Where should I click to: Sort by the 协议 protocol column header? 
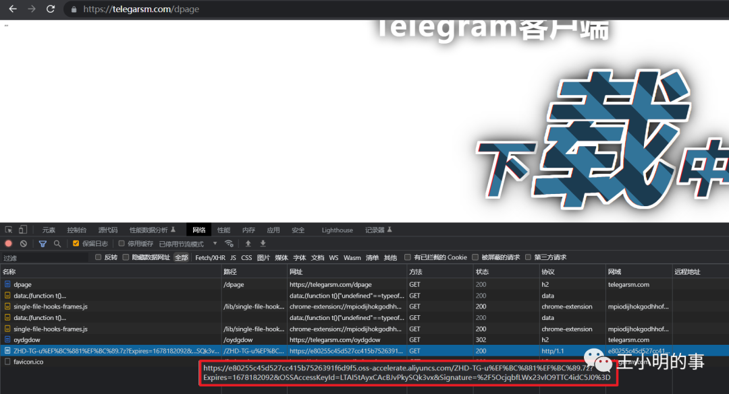click(x=572, y=271)
